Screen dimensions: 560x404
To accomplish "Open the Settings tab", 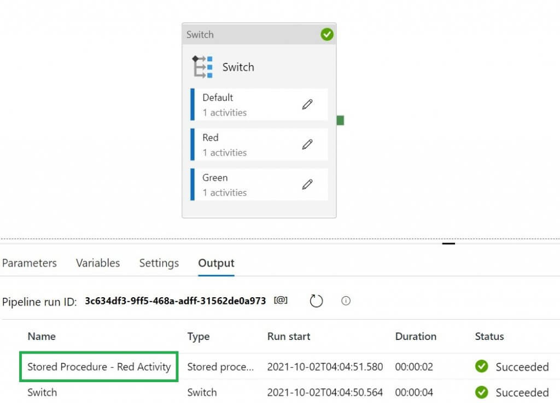I will [x=159, y=263].
